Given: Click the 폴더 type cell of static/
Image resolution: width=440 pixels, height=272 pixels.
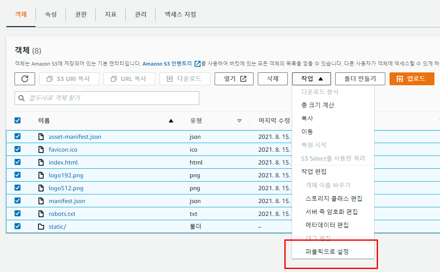Looking at the screenshot, I should [x=195, y=227].
